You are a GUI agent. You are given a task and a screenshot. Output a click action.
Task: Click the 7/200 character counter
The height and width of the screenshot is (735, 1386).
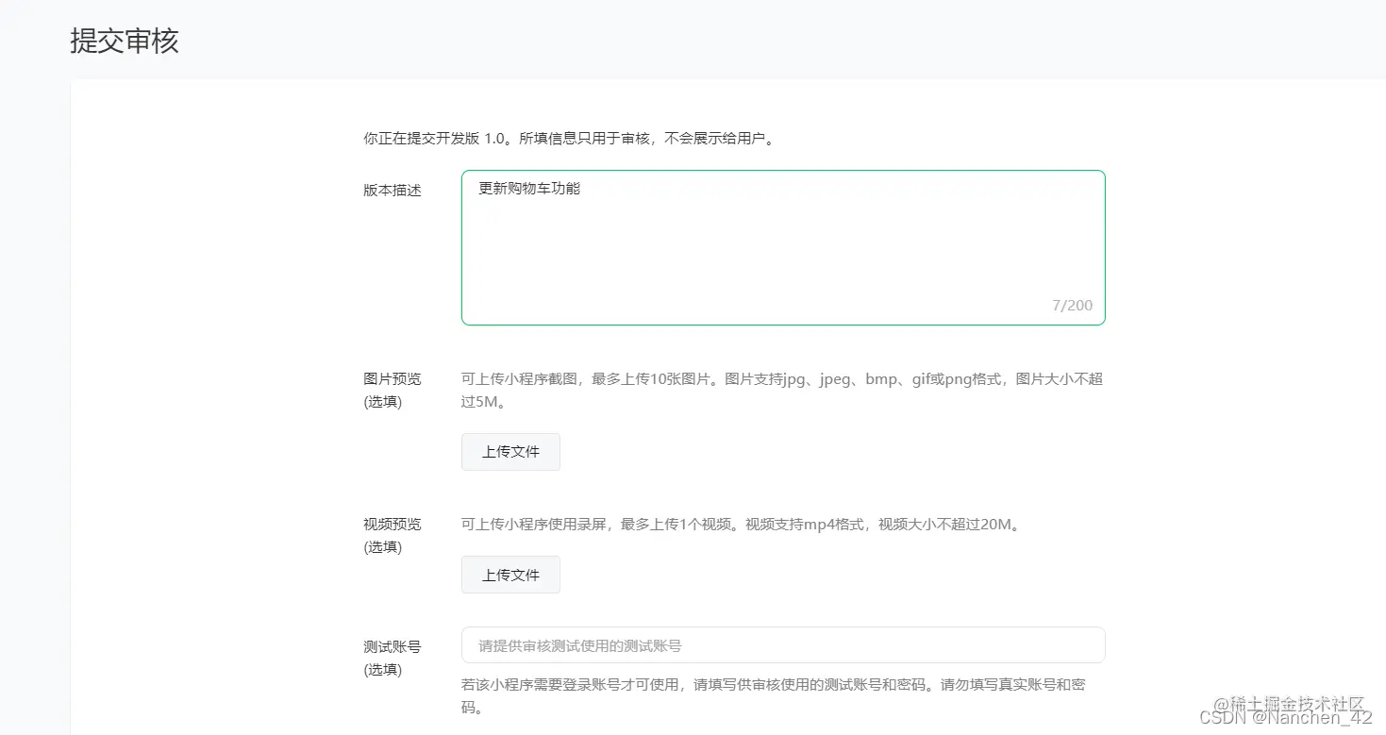1072,305
